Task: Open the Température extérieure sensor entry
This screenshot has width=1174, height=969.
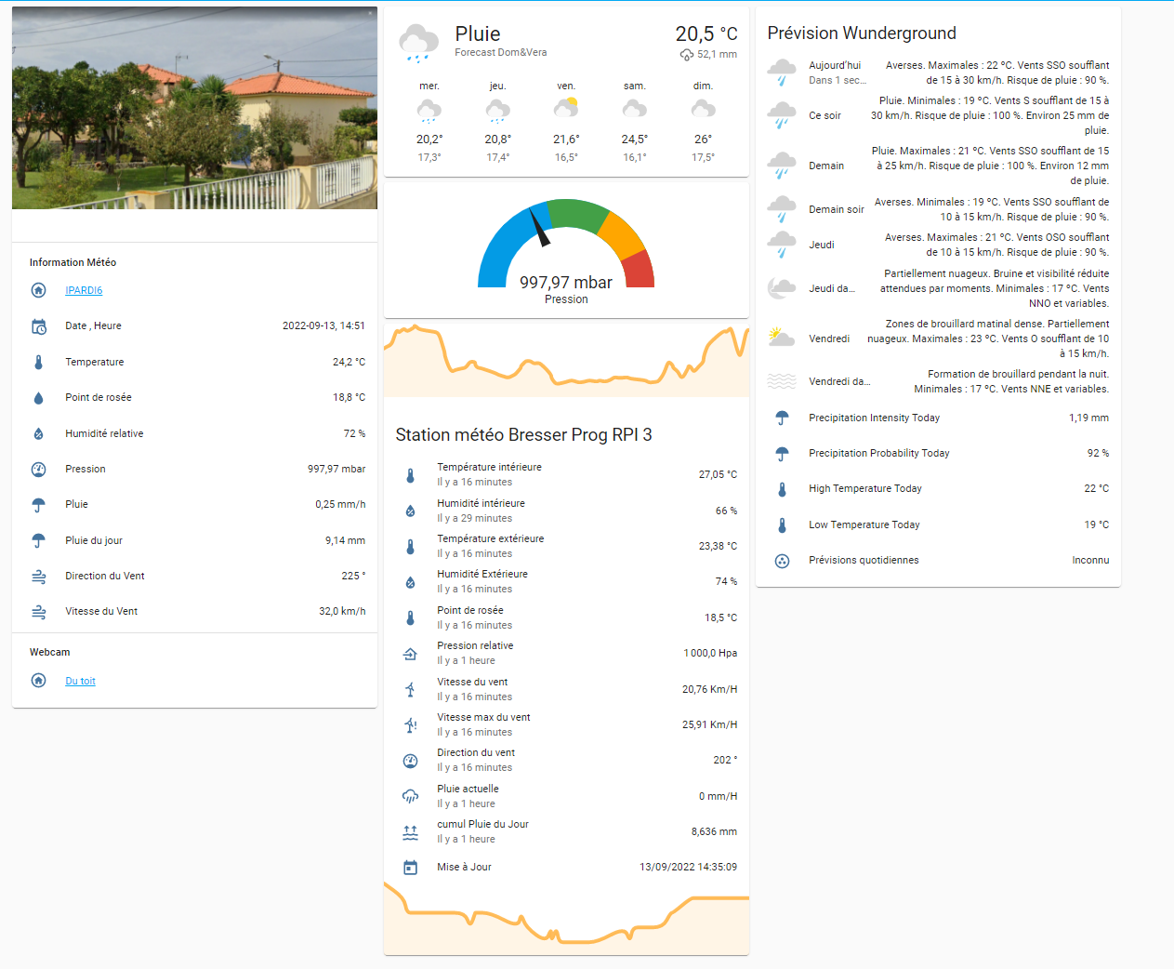Action: (566, 546)
